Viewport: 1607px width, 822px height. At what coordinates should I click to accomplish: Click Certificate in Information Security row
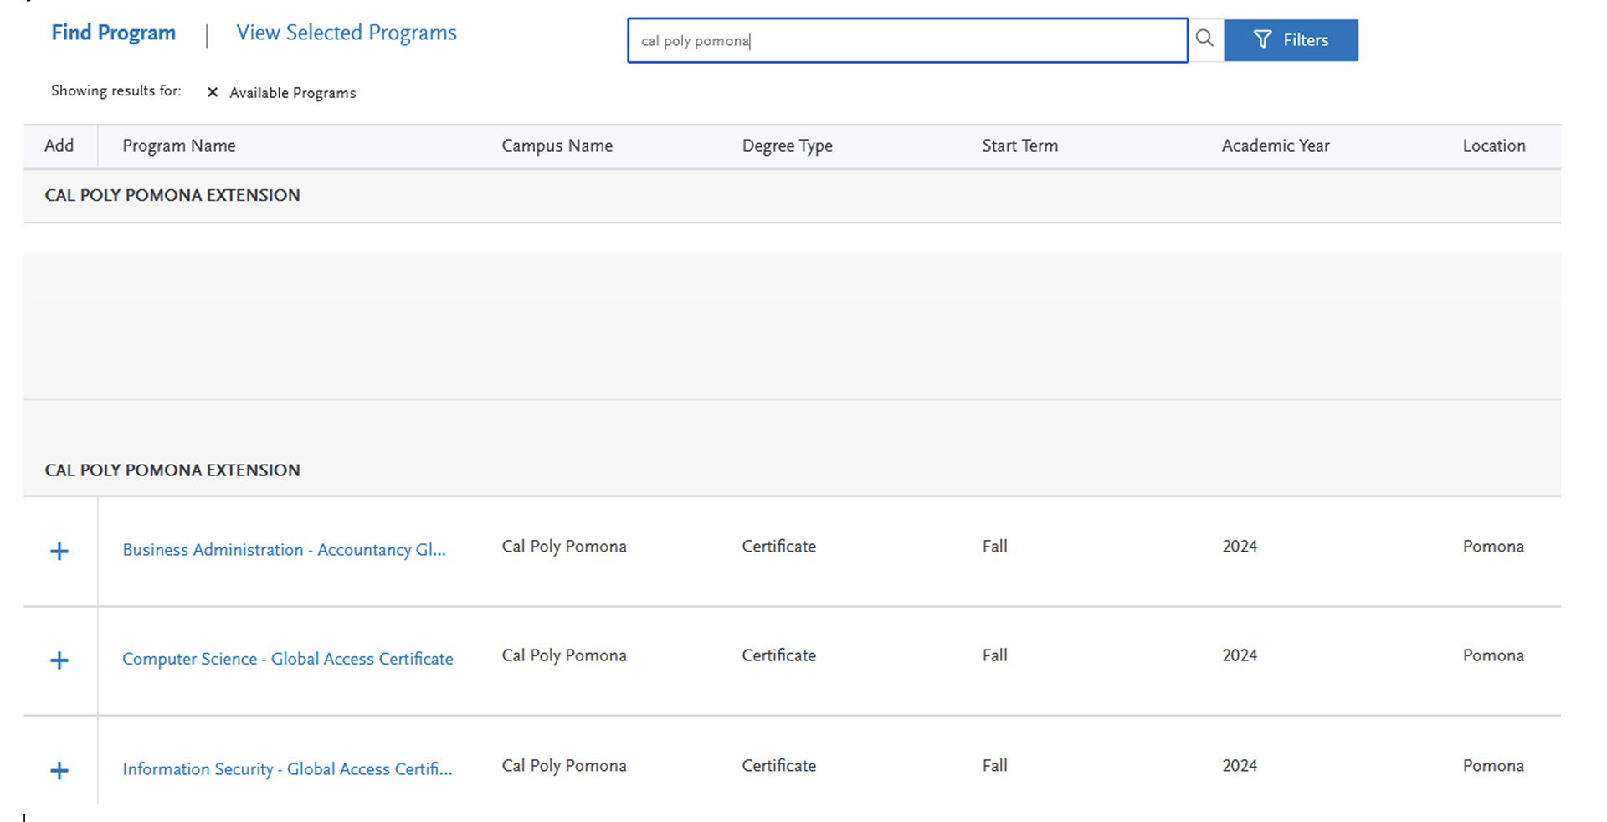(x=778, y=766)
